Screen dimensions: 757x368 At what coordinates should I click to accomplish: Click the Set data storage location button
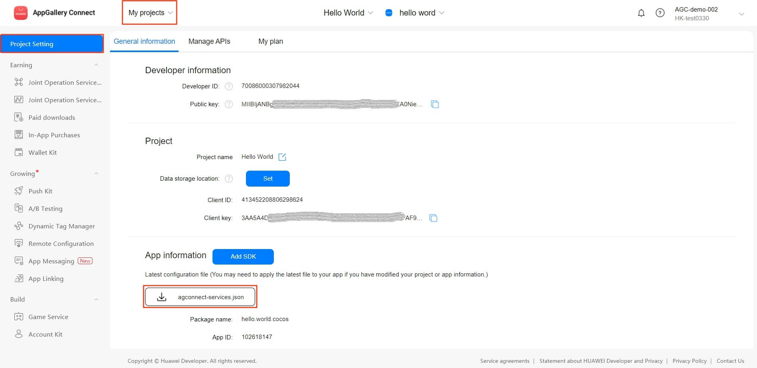268,179
